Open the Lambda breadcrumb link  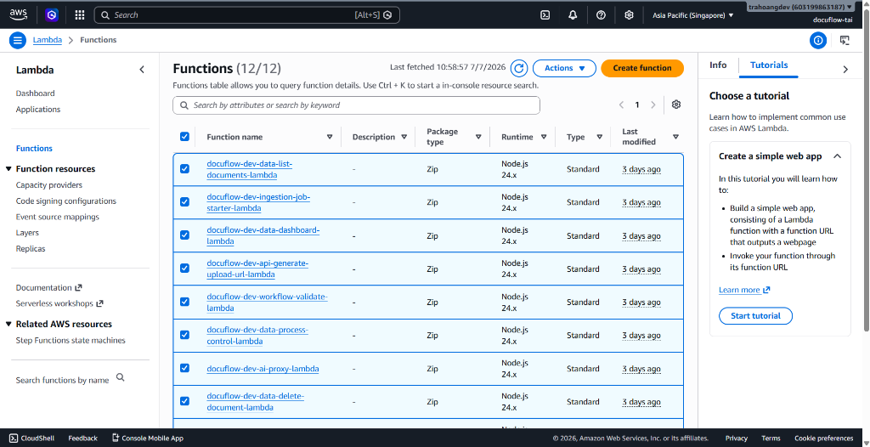tap(48, 40)
